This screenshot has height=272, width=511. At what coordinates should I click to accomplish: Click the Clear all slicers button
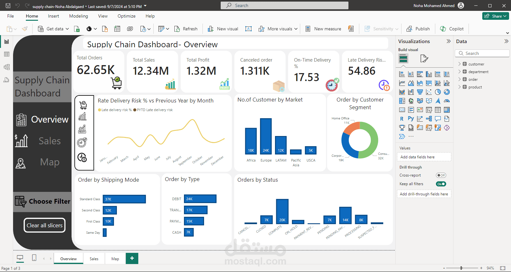pos(45,225)
